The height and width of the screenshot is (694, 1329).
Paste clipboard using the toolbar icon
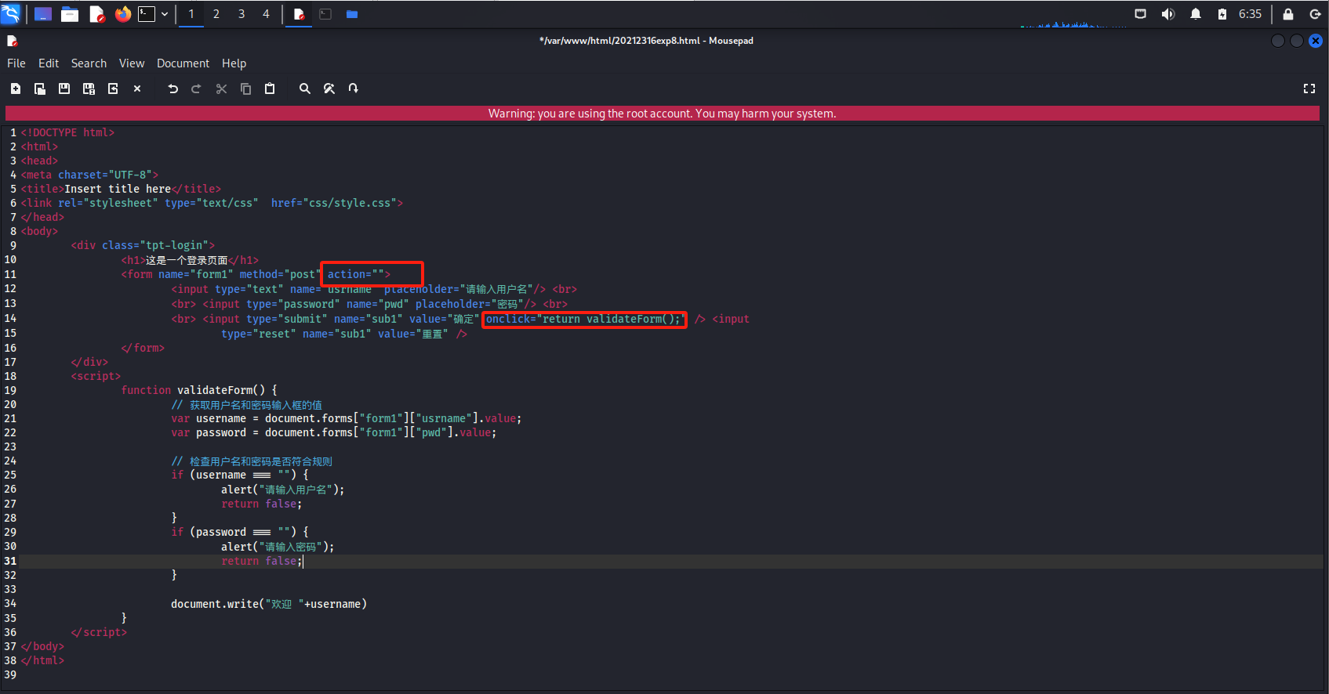click(x=270, y=89)
